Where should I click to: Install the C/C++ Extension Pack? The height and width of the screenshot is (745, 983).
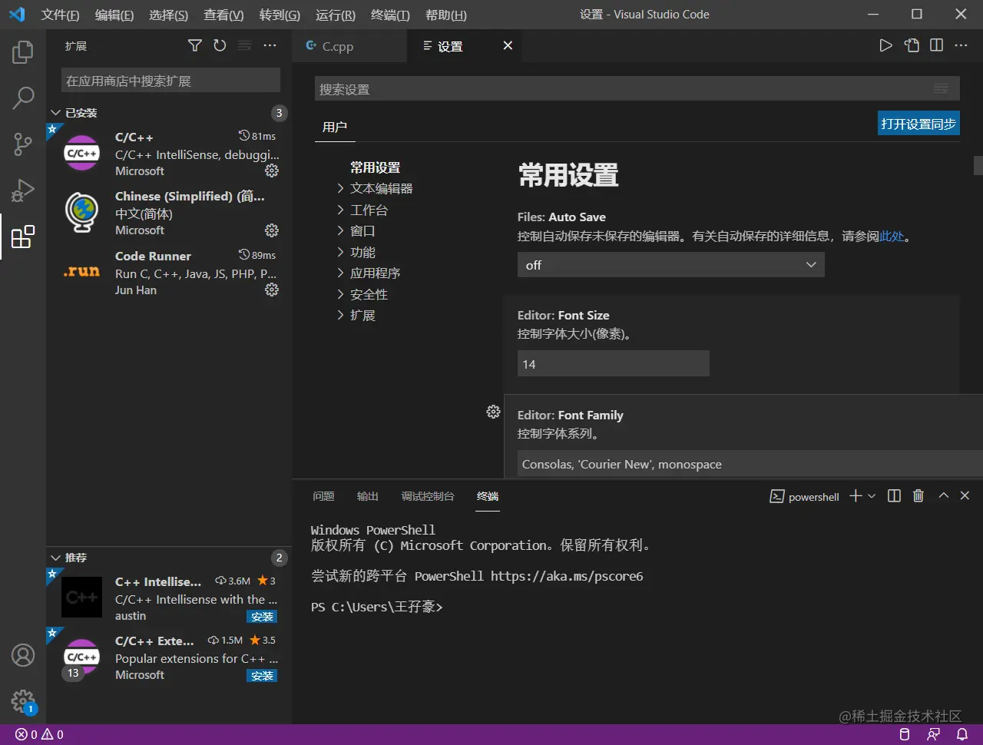pyautogui.click(x=263, y=676)
